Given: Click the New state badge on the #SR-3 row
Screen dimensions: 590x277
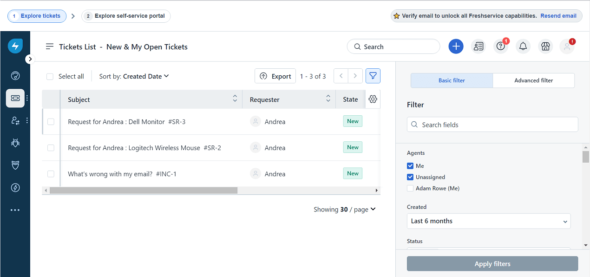Looking at the screenshot, I should tap(353, 121).
